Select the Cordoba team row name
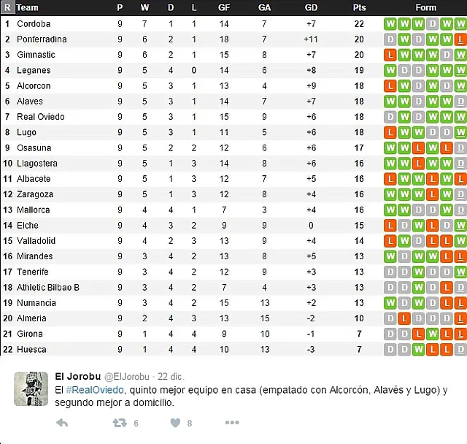 click(x=34, y=24)
